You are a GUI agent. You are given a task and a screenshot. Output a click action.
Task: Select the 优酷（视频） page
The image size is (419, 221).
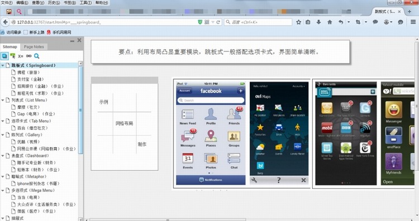coord(28,142)
